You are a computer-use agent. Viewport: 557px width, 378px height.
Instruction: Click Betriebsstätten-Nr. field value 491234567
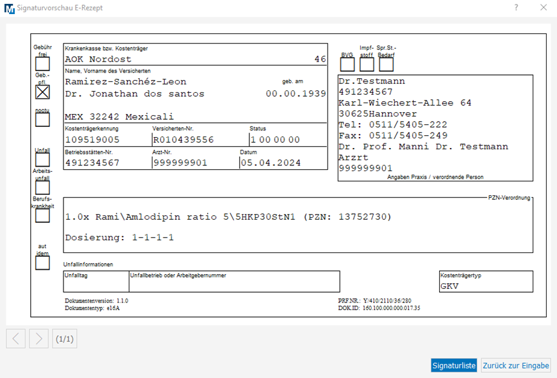tap(92, 163)
